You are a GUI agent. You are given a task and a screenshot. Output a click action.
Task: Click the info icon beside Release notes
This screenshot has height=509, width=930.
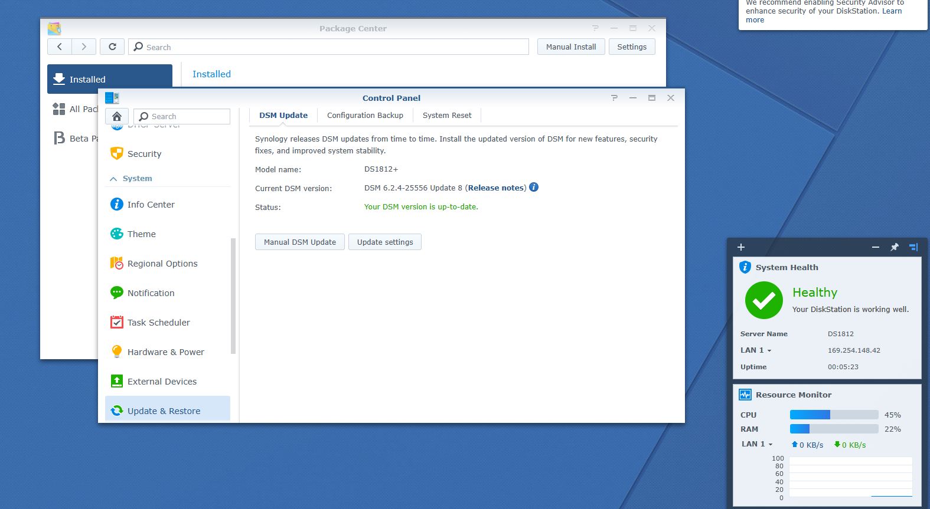(534, 188)
